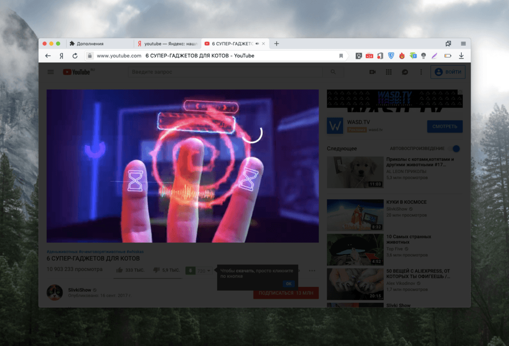The width and height of the screenshot is (509, 346).
Task: Dislike the video with thumbs down
Action: tap(156, 270)
